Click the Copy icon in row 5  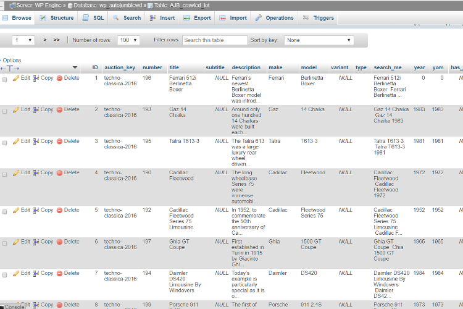coord(36,210)
